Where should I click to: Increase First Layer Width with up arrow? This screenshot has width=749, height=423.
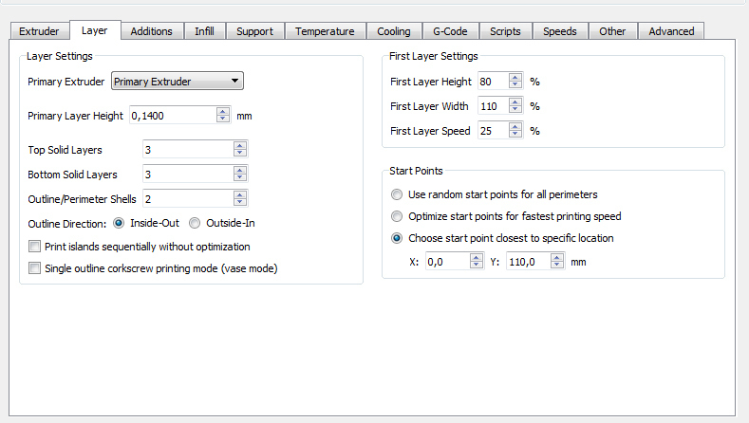coord(515,101)
